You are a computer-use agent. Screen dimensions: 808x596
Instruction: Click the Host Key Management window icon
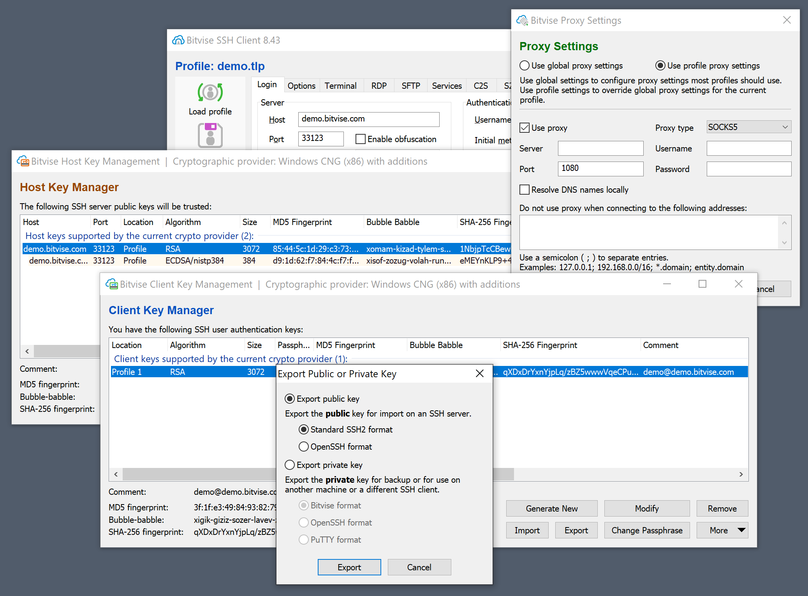[23, 161]
